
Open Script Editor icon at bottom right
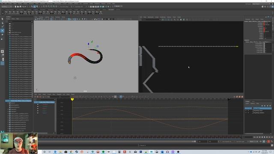[272, 145]
